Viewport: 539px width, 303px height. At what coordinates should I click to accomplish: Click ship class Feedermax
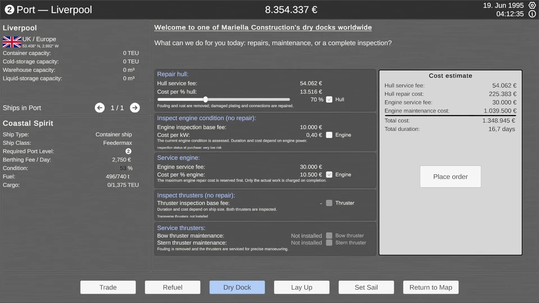(117, 143)
